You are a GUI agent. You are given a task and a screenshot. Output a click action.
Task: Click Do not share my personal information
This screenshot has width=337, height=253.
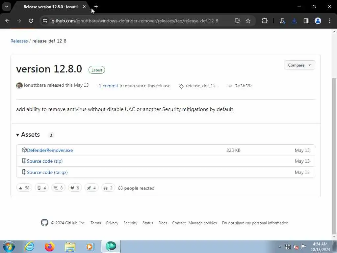[x=255, y=223]
